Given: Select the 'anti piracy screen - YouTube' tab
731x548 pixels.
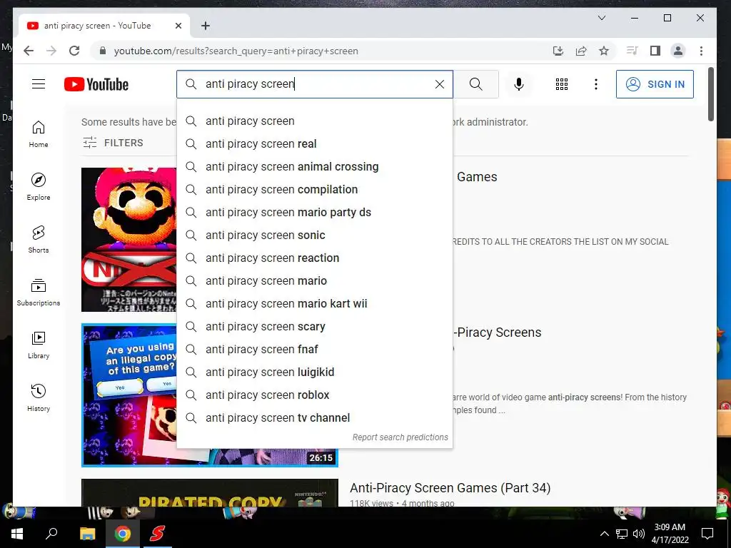Looking at the screenshot, I should point(104,26).
